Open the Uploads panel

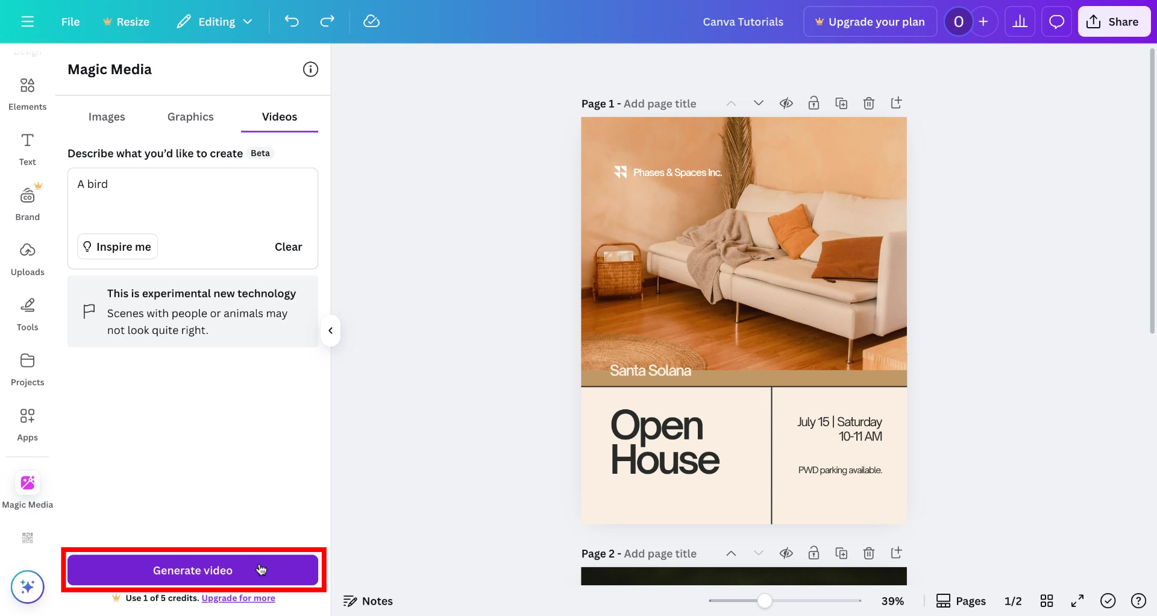click(x=27, y=258)
